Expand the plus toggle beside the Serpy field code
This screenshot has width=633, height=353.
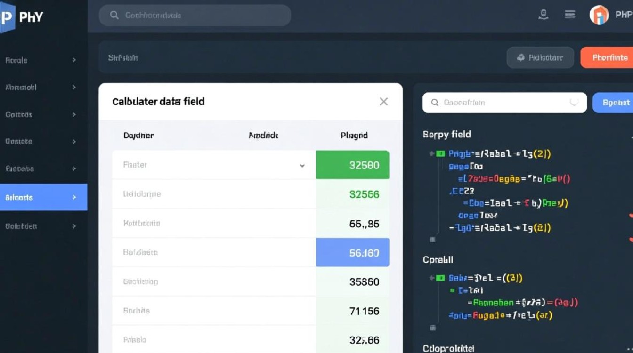pyautogui.click(x=431, y=154)
